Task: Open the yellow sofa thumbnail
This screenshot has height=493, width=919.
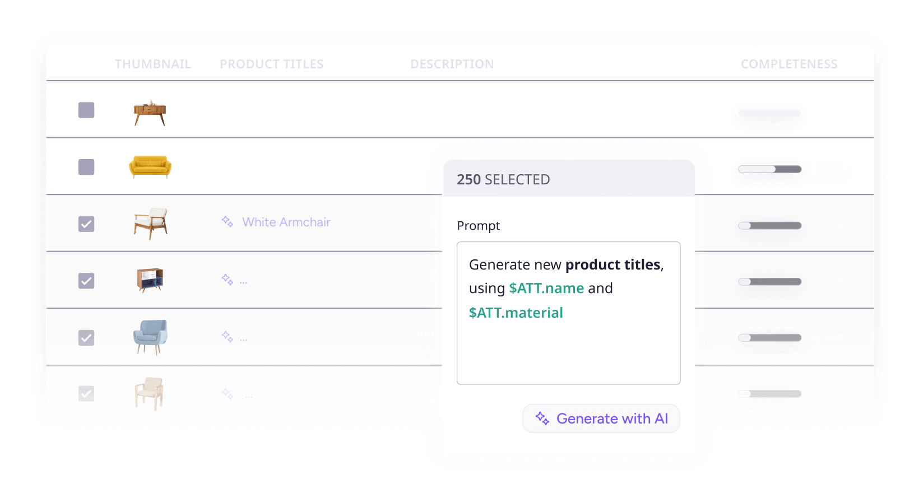Action: (x=150, y=167)
